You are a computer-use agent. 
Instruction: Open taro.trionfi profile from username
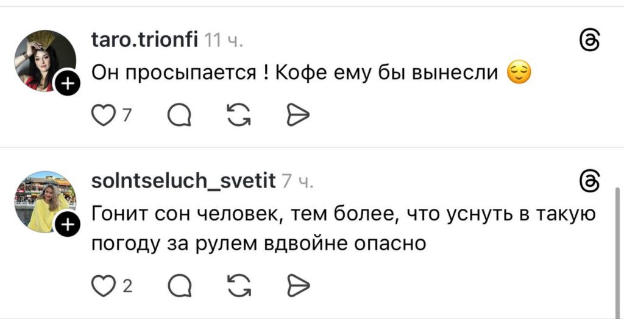click(x=144, y=40)
